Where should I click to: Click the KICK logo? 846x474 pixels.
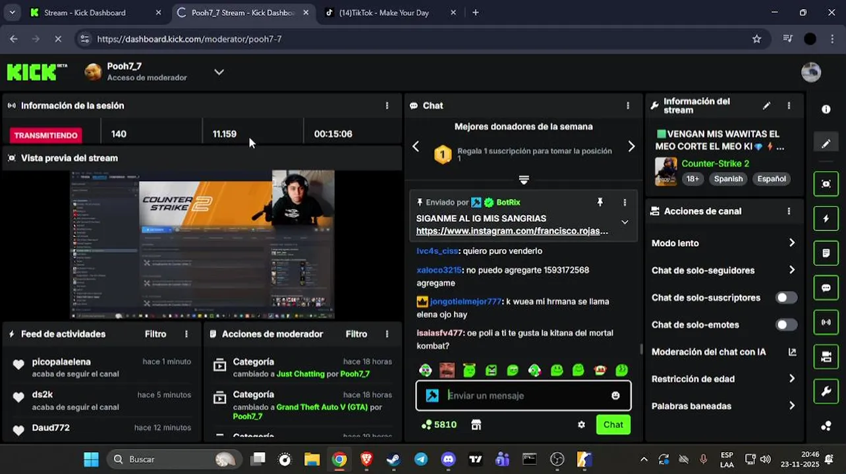click(37, 71)
